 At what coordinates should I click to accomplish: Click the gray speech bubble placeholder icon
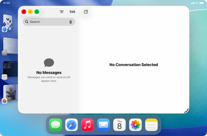click(49, 63)
